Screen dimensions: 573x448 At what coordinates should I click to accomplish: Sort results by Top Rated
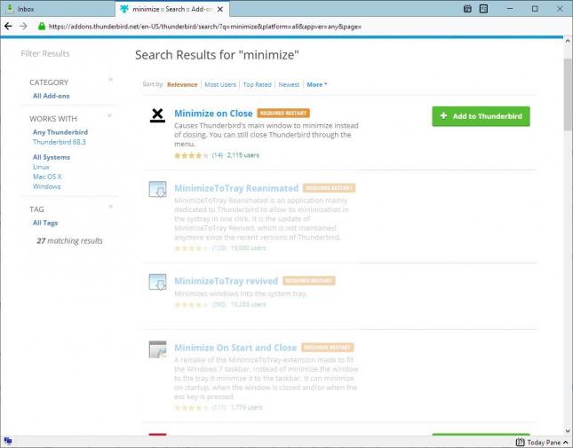click(x=258, y=84)
